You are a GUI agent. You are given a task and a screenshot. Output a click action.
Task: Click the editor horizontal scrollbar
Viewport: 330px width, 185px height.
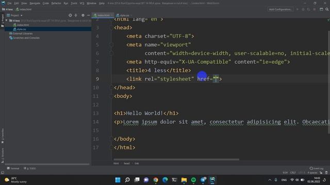pyautogui.click(x=176, y=159)
